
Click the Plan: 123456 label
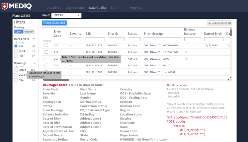(x=21, y=16)
